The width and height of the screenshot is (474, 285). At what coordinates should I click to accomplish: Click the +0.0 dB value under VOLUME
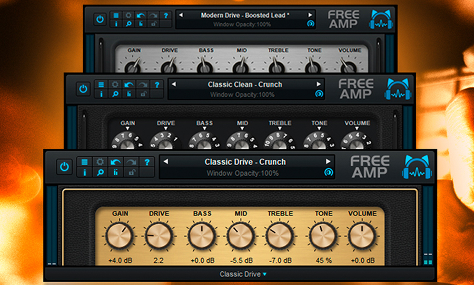362,260
